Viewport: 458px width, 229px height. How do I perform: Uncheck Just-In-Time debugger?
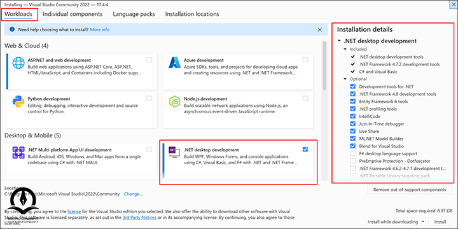click(353, 124)
